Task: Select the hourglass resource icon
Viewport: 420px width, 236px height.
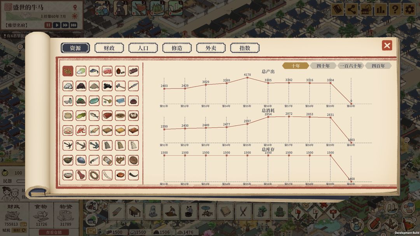Action: click(x=107, y=160)
